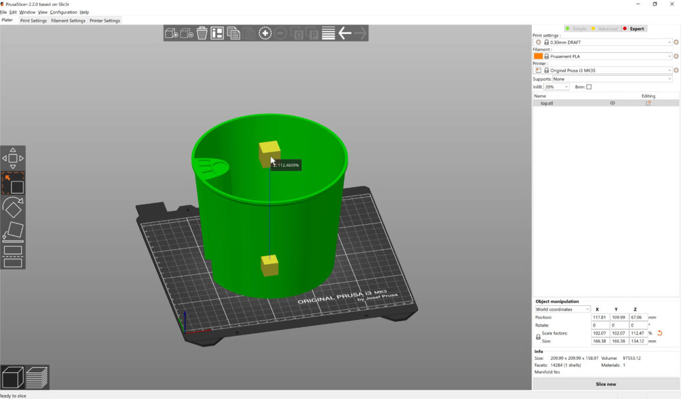This screenshot has height=399, width=681.
Task: Open printer settings via its gear icon
Action: [x=676, y=70]
